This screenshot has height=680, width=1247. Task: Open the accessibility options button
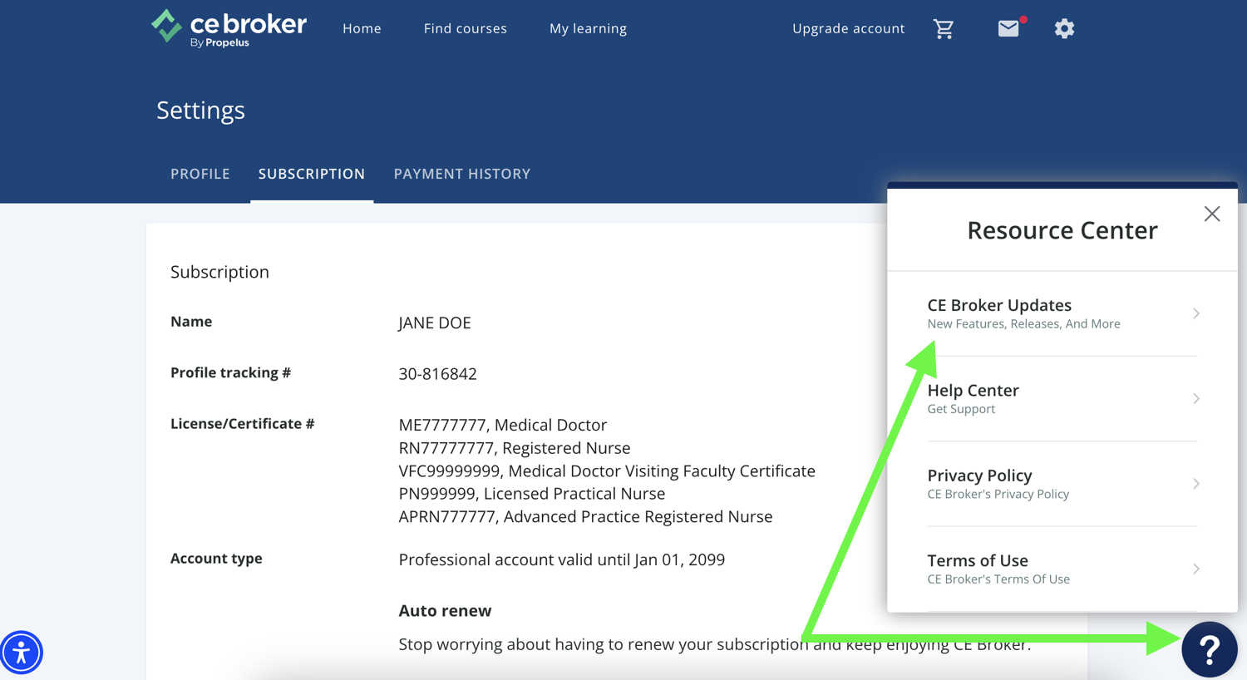point(22,653)
